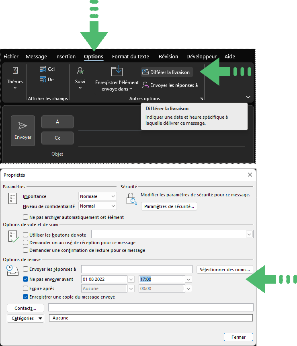Expand the vote buttons dropdown
297x346 pixels.
coord(249,234)
